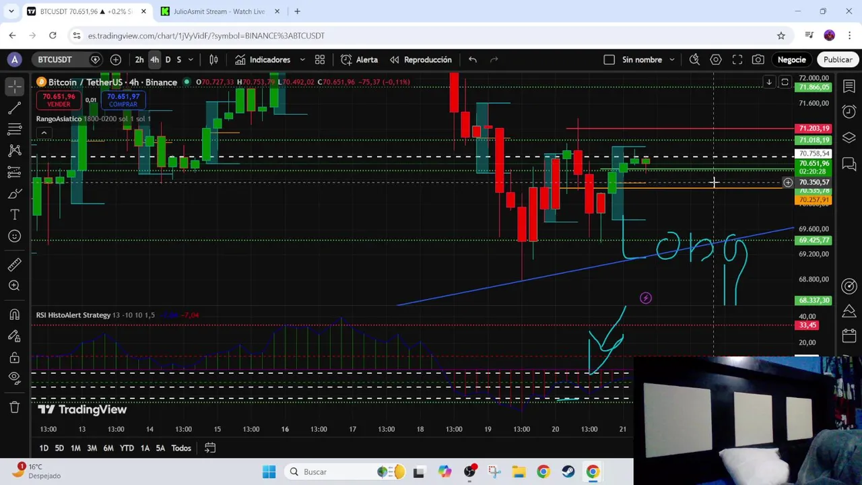Open the Sin nombre layout name
Image resolution: width=862 pixels, height=485 pixels.
click(x=642, y=59)
